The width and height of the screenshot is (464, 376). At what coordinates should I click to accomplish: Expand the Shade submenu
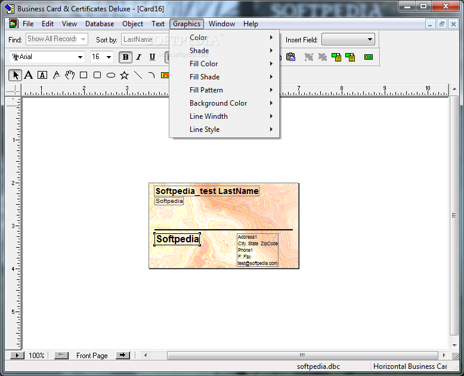pyautogui.click(x=224, y=51)
